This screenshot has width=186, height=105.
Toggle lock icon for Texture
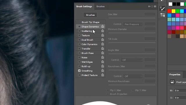103,35
